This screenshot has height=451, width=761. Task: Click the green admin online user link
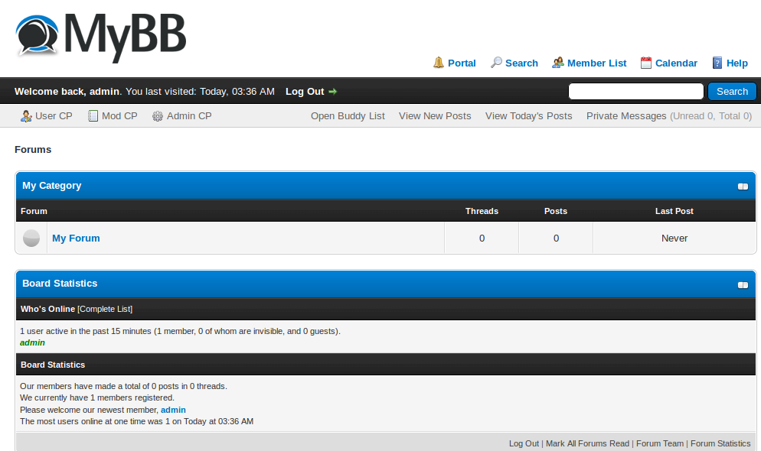(32, 342)
